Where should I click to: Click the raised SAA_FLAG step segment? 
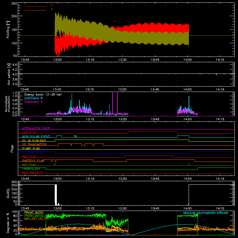coord(149,156)
